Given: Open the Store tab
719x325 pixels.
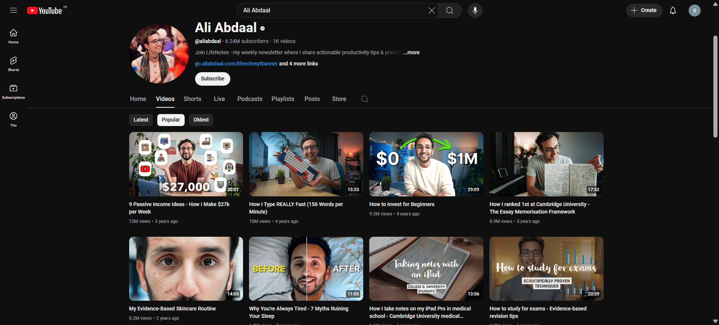Looking at the screenshot, I should [339, 99].
